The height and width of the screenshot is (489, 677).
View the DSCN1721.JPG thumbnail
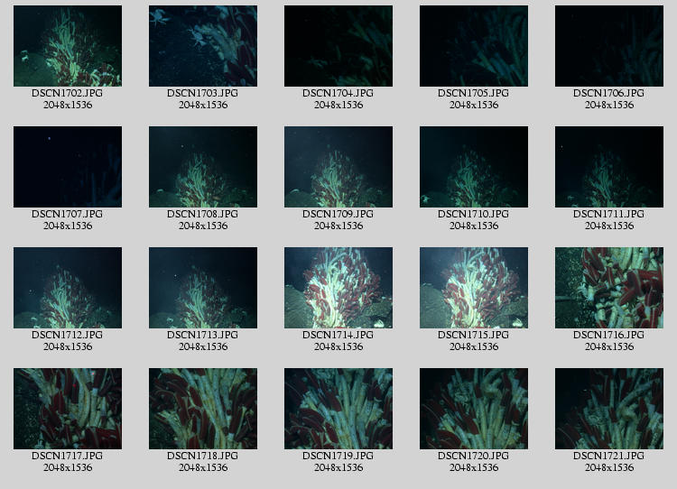coord(609,409)
